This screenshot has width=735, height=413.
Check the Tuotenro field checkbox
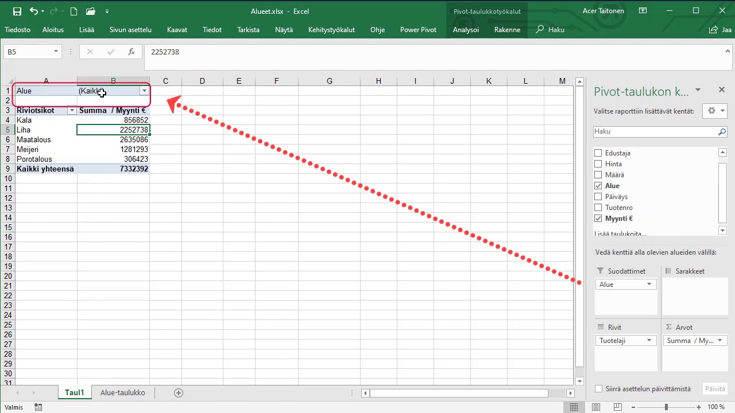pyautogui.click(x=598, y=208)
